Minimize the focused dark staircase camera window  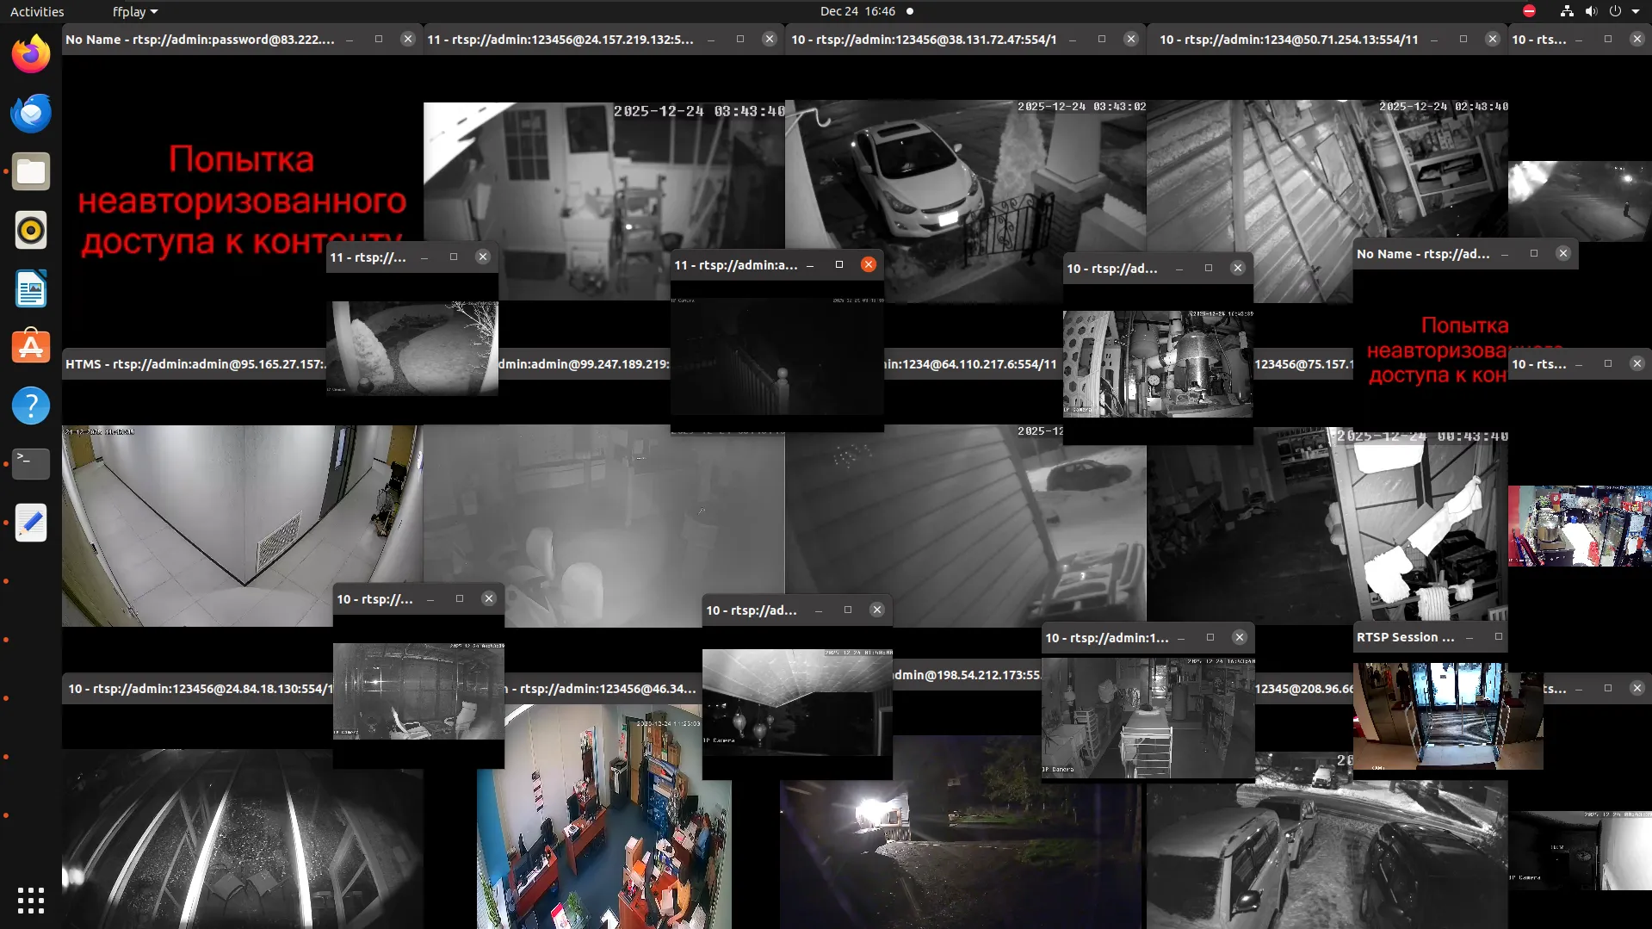point(810,265)
